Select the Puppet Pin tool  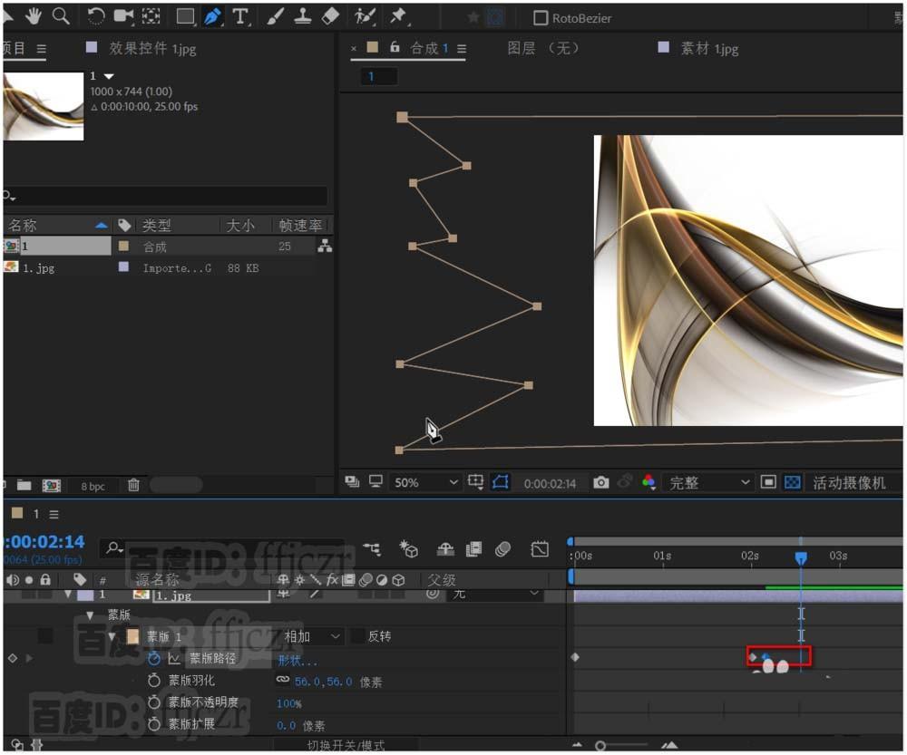click(397, 16)
